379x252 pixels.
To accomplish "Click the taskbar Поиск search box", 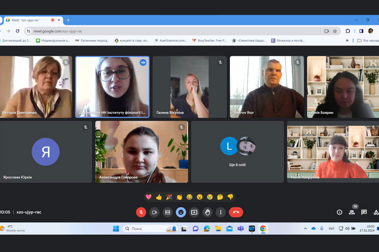I will click(150, 228).
